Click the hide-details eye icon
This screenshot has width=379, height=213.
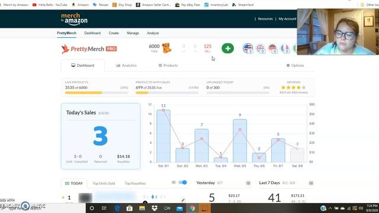point(174,183)
